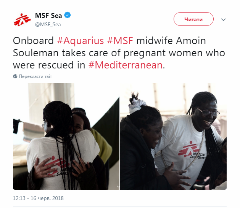Viewport: 240px width, 208px height.
Task: Open the right photo of the smiling midwife
Action: (x=173, y=137)
